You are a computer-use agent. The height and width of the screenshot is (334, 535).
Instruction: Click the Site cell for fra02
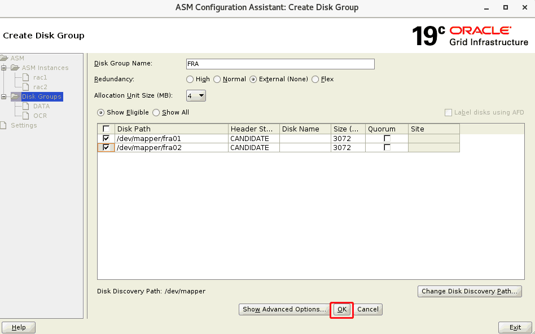click(x=434, y=147)
